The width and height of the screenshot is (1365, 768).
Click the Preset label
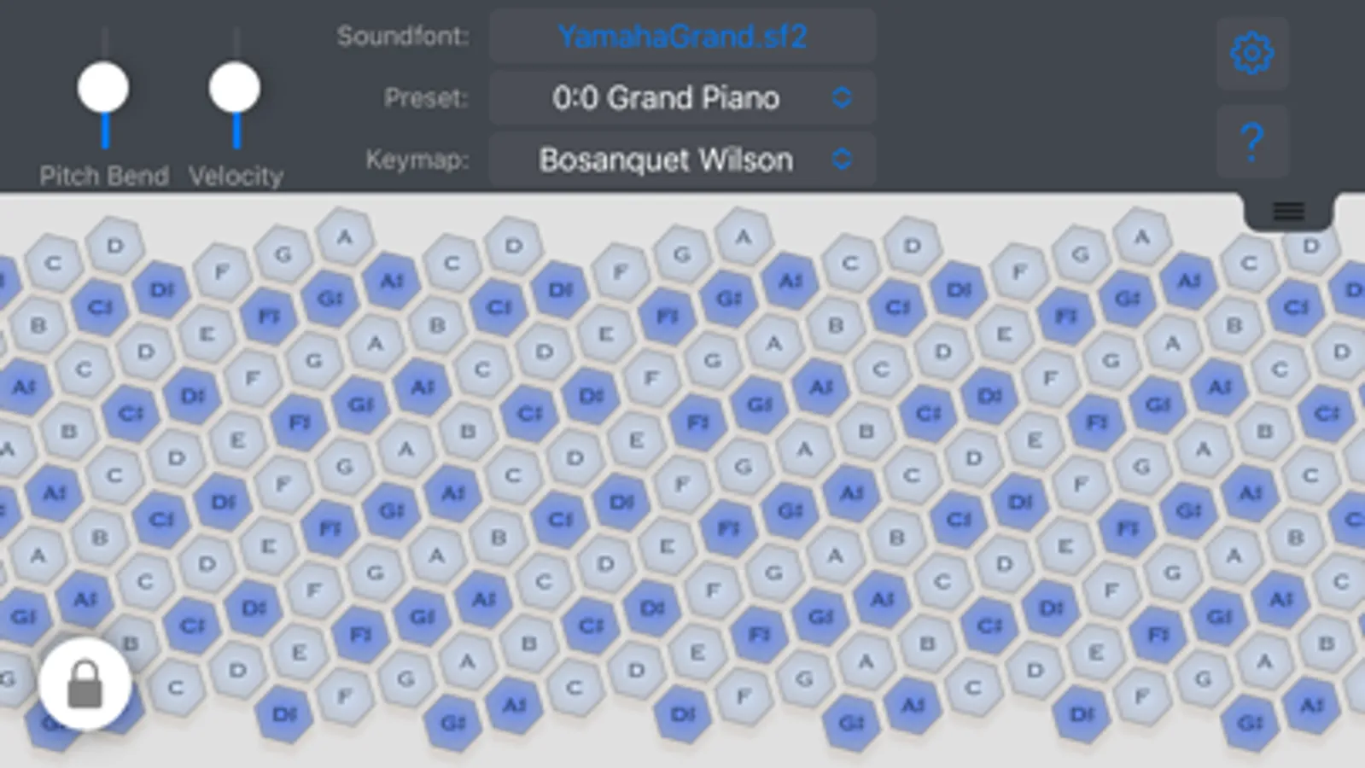click(426, 98)
